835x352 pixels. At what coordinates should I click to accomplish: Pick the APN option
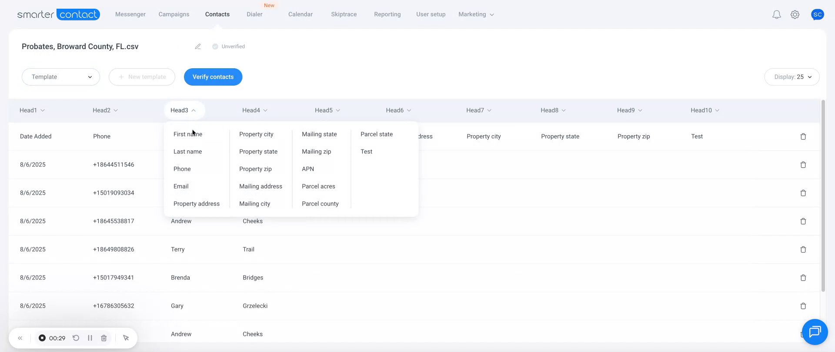click(x=308, y=169)
